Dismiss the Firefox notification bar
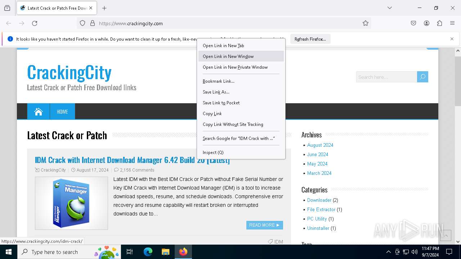Viewport: 461px width, 259px height. point(452,39)
